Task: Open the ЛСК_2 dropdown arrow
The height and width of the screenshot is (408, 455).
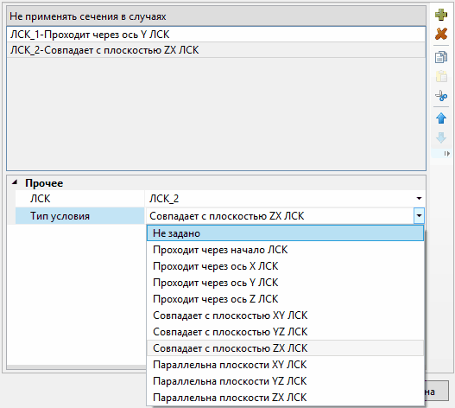Action: 419,199
